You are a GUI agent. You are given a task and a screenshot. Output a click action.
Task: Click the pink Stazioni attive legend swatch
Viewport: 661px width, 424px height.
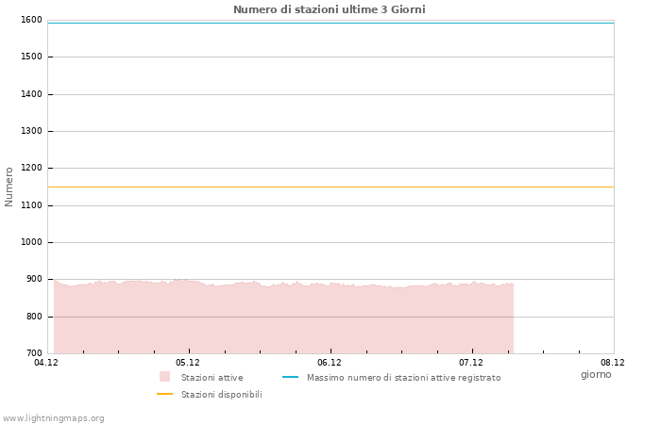pos(164,377)
